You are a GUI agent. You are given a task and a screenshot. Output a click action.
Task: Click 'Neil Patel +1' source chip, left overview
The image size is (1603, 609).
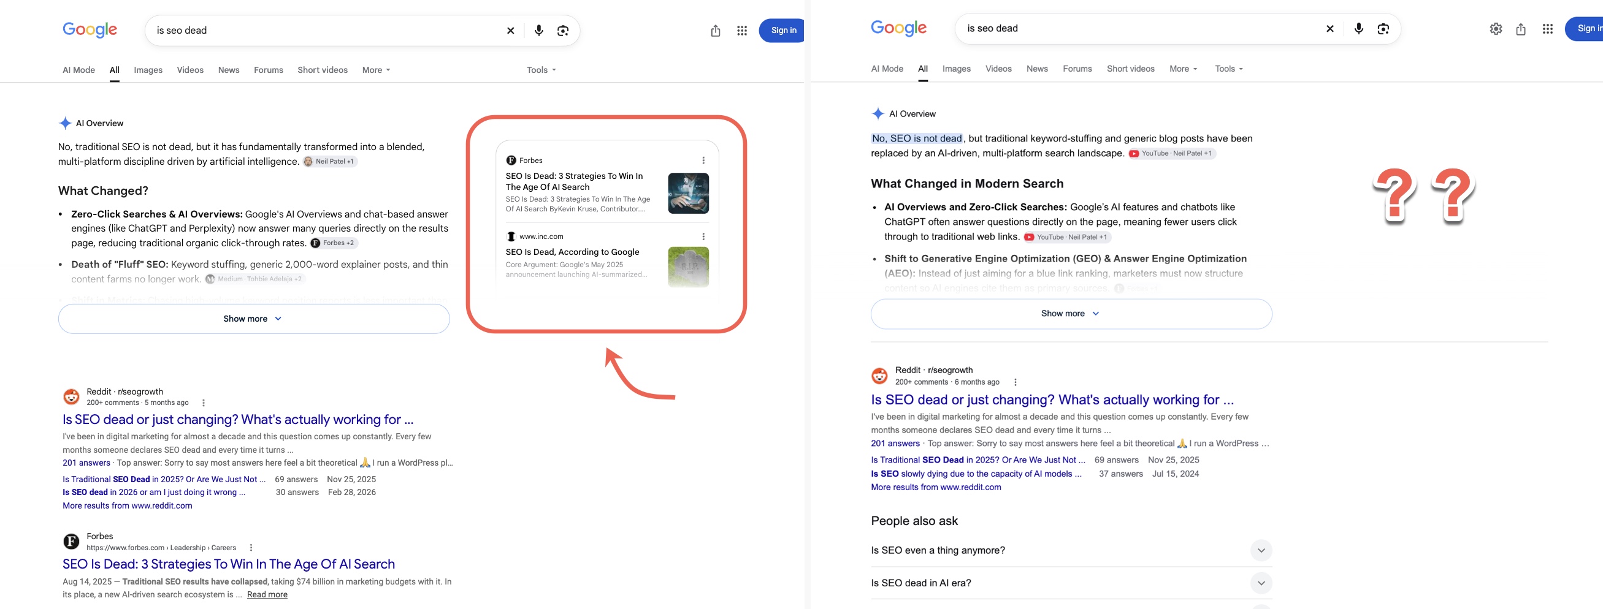tap(331, 162)
